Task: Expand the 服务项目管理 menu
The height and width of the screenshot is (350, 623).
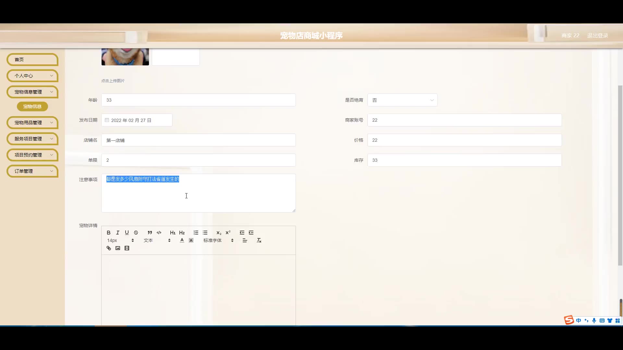Action: (x=32, y=139)
